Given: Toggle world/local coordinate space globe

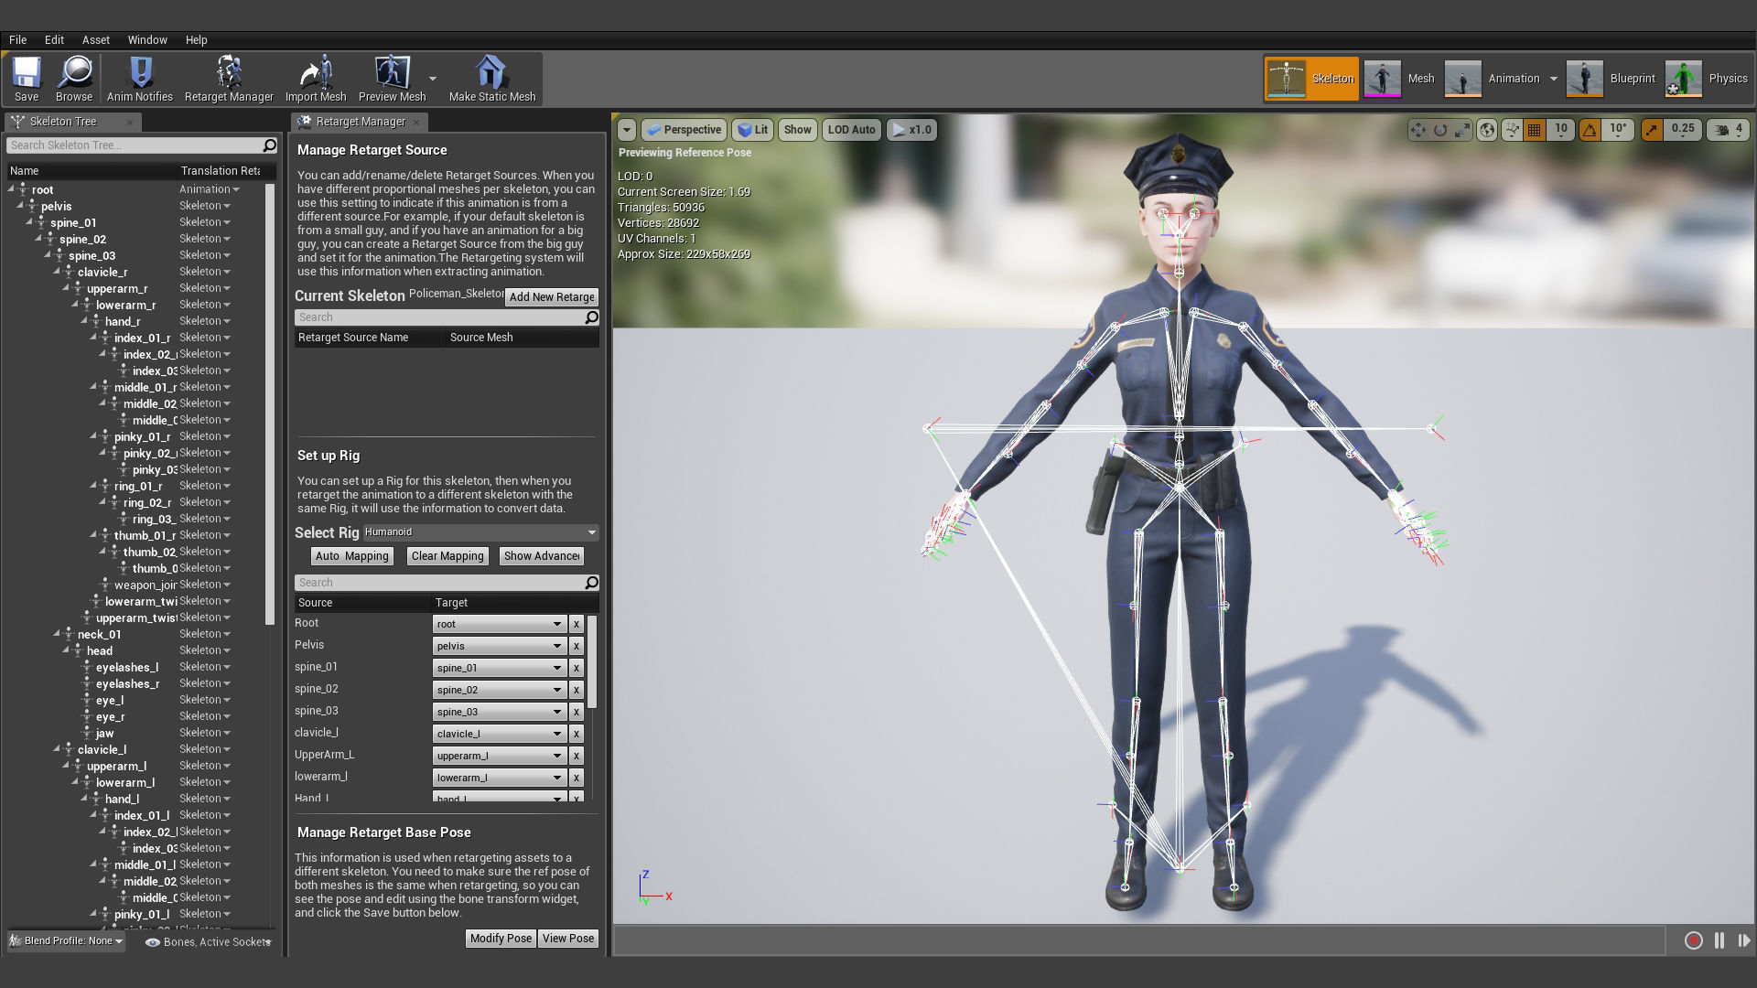Looking at the screenshot, I should coord(1487,130).
